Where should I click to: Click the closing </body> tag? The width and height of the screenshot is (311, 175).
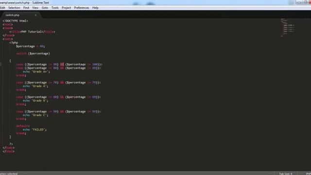click(x=9, y=148)
